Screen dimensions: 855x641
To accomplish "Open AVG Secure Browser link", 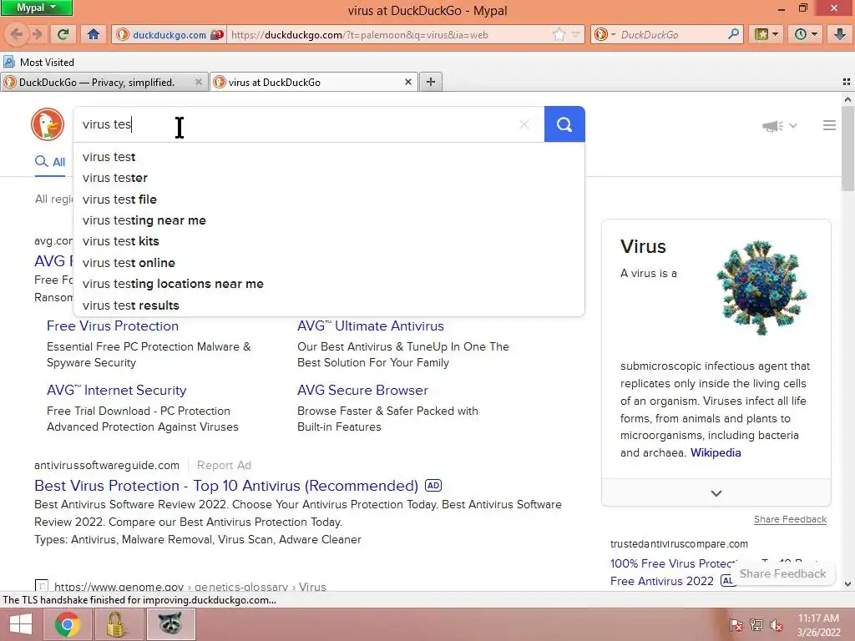I will [x=362, y=391].
